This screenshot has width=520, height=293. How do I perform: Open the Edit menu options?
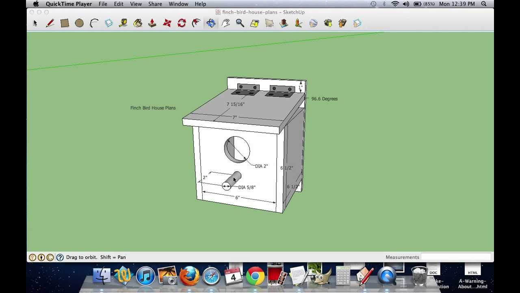coord(118,4)
